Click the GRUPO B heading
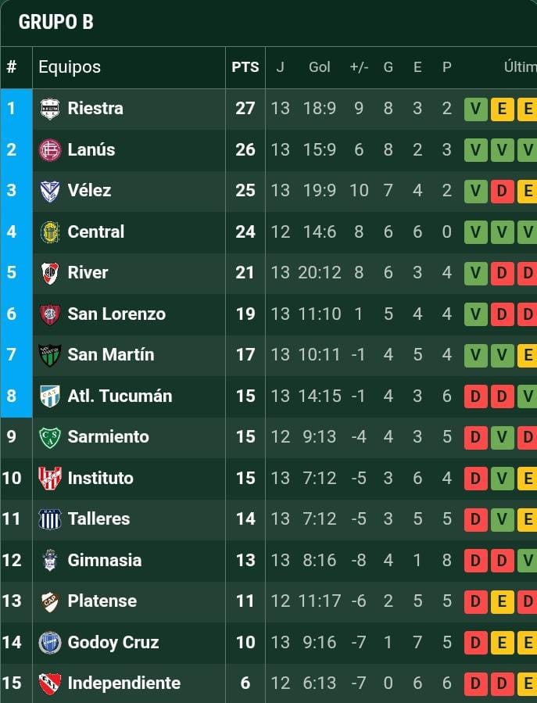Image resolution: width=537 pixels, height=703 pixels. pos(55,22)
